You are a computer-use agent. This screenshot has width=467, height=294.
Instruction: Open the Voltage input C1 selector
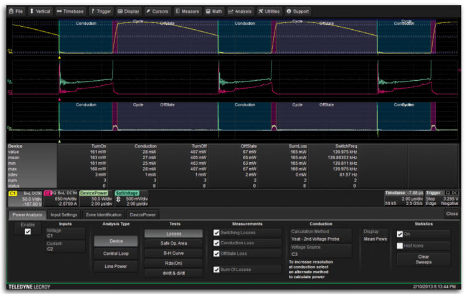pyautogui.click(x=65, y=232)
